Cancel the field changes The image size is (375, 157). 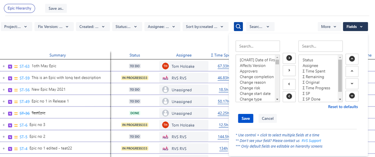[268, 118]
